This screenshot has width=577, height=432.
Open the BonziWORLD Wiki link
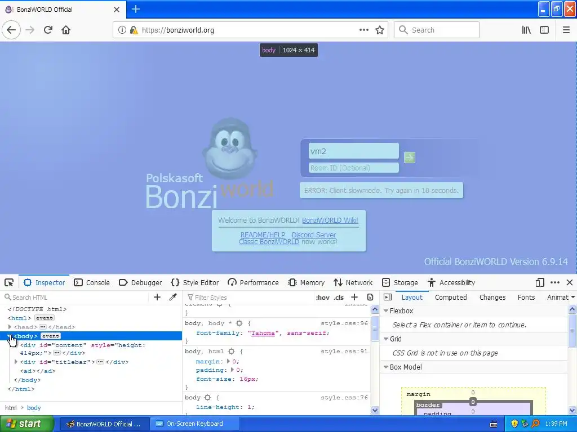pyautogui.click(x=330, y=220)
